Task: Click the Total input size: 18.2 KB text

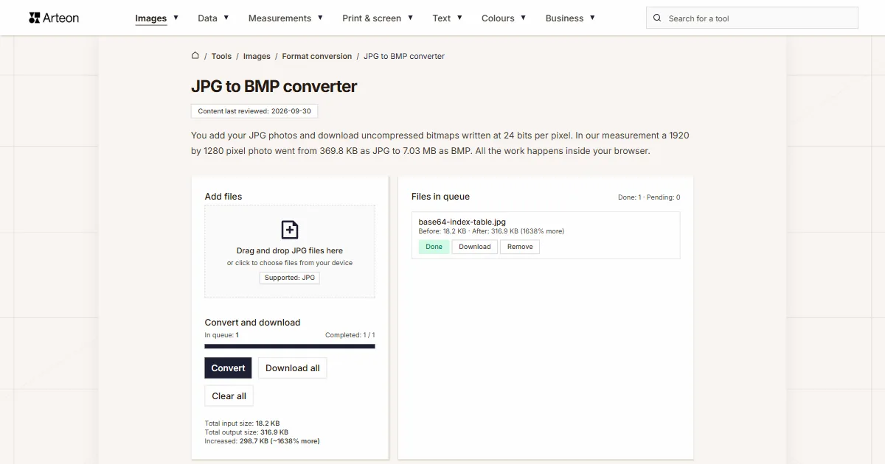Action: [x=242, y=423]
